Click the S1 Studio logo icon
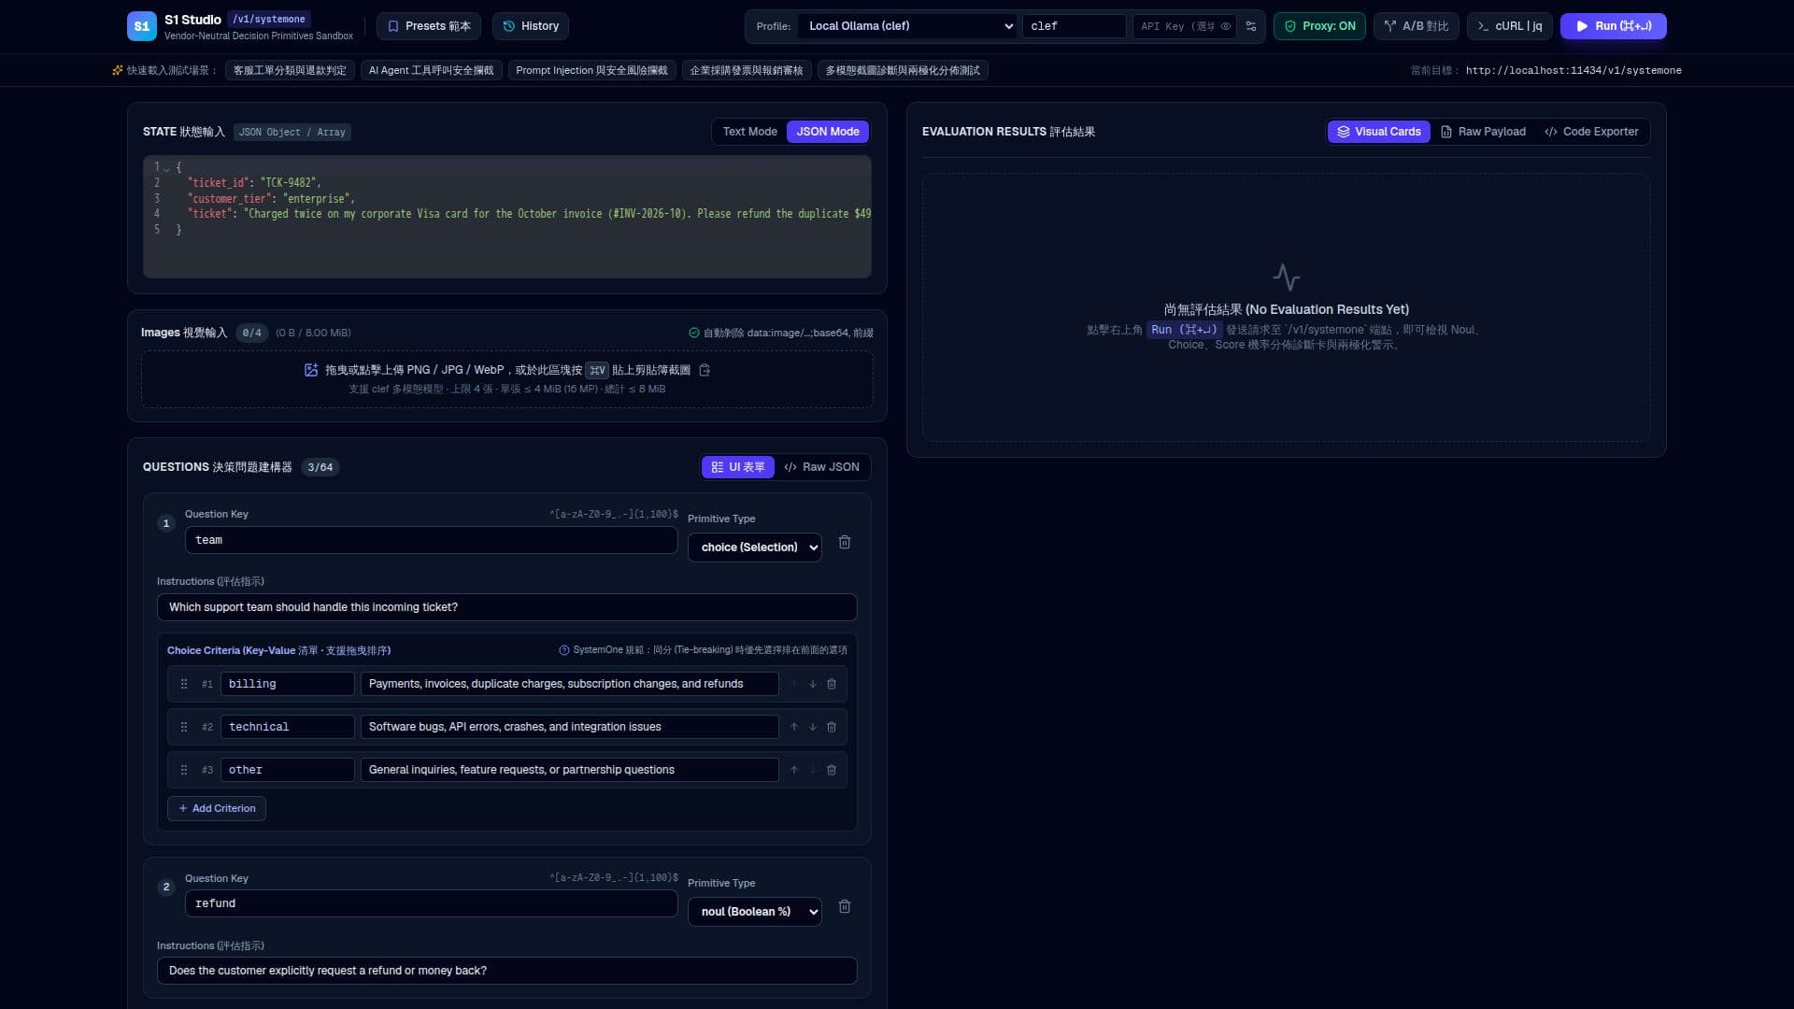Viewport: 1794px width, 1009px height. pyautogui.click(x=142, y=26)
